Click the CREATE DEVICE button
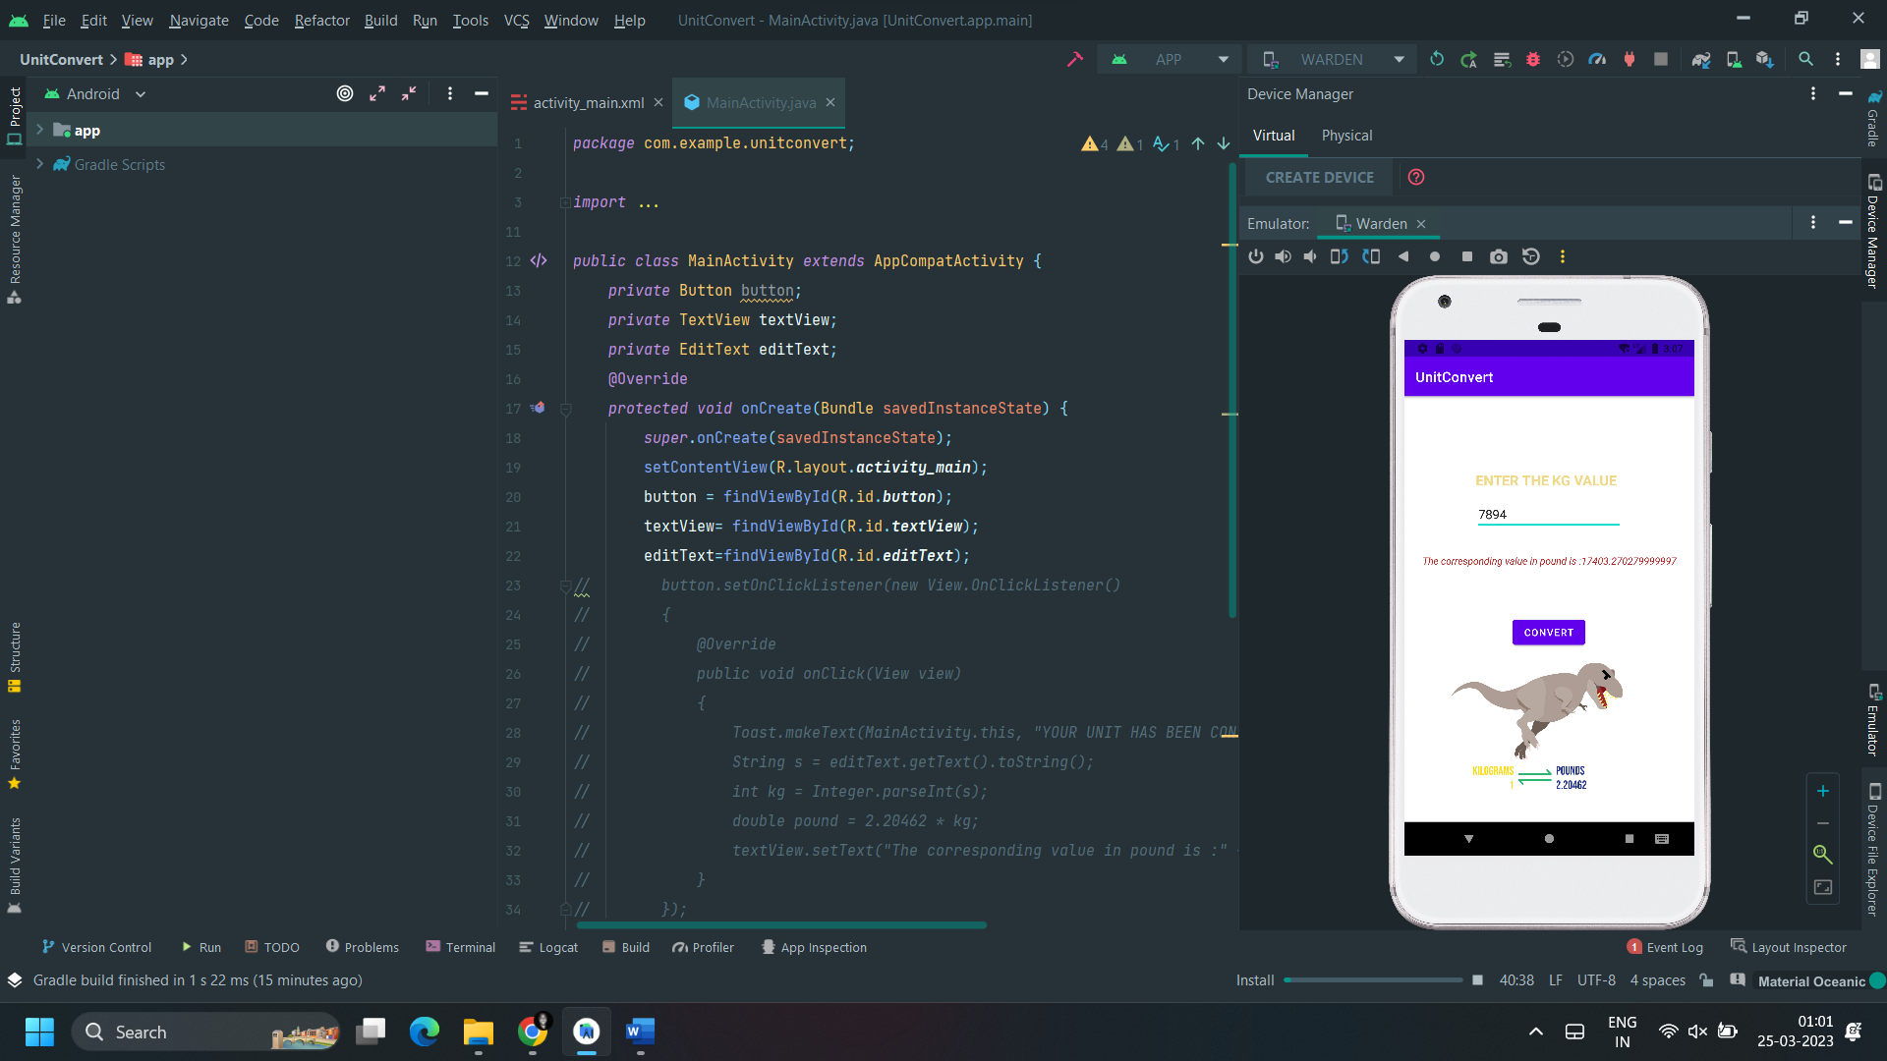 click(1320, 178)
